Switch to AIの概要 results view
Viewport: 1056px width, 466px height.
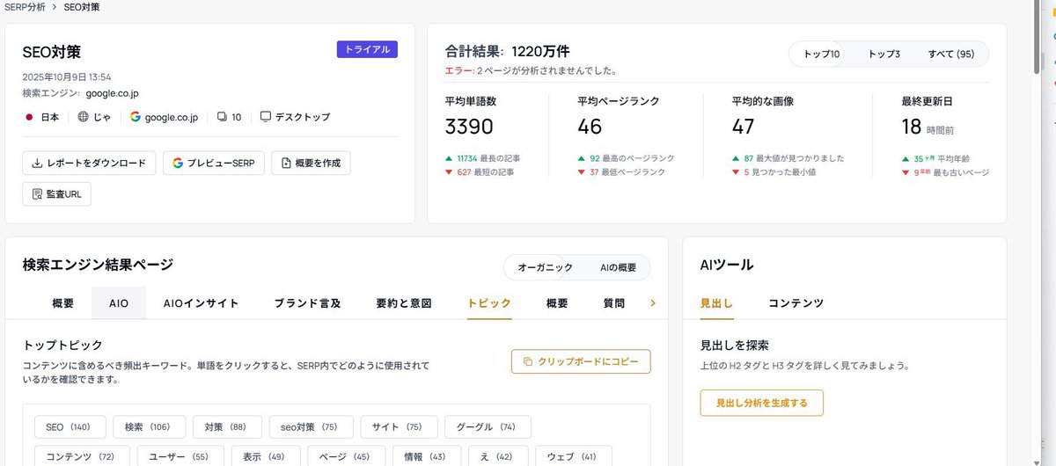click(x=618, y=267)
